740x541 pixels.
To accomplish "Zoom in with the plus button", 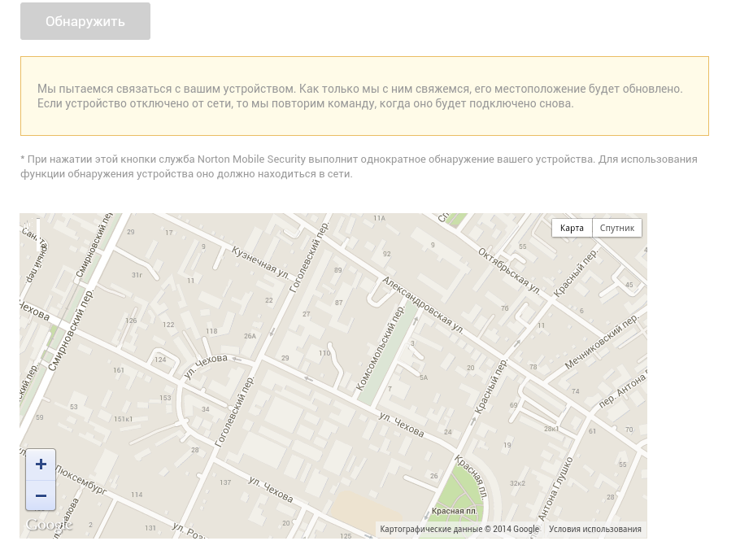I will point(41,465).
